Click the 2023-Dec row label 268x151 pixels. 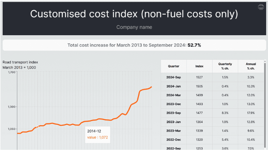pyautogui.click(x=174, y=104)
